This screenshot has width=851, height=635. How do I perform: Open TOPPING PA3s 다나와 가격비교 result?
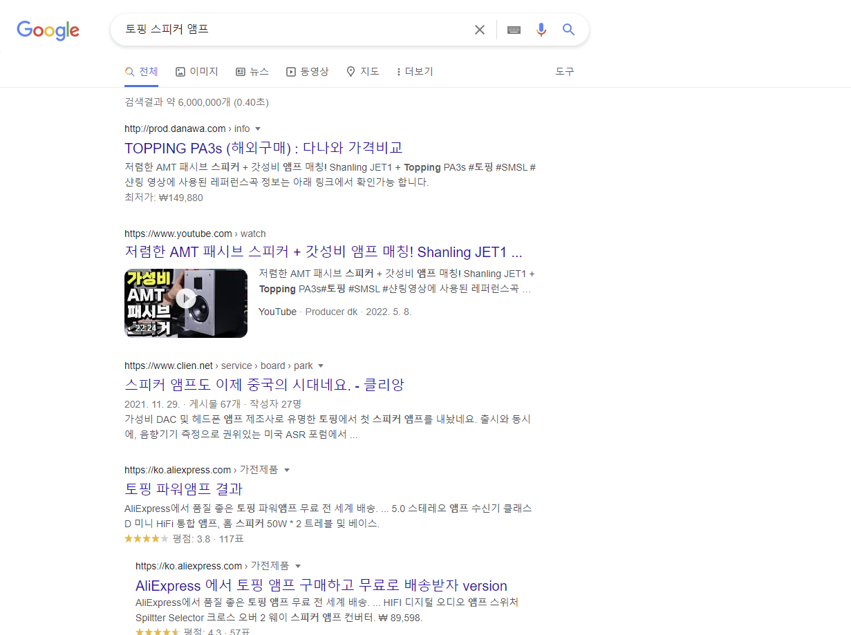(263, 148)
